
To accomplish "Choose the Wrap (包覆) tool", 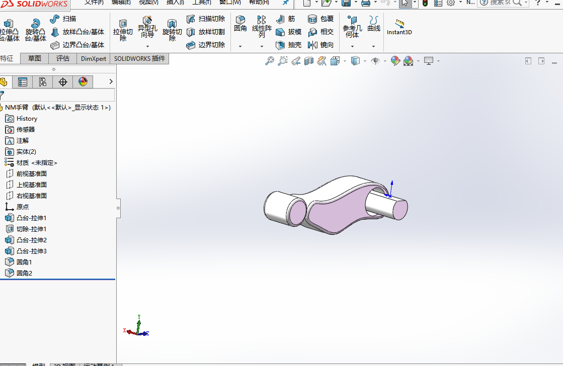I will 321,19.
